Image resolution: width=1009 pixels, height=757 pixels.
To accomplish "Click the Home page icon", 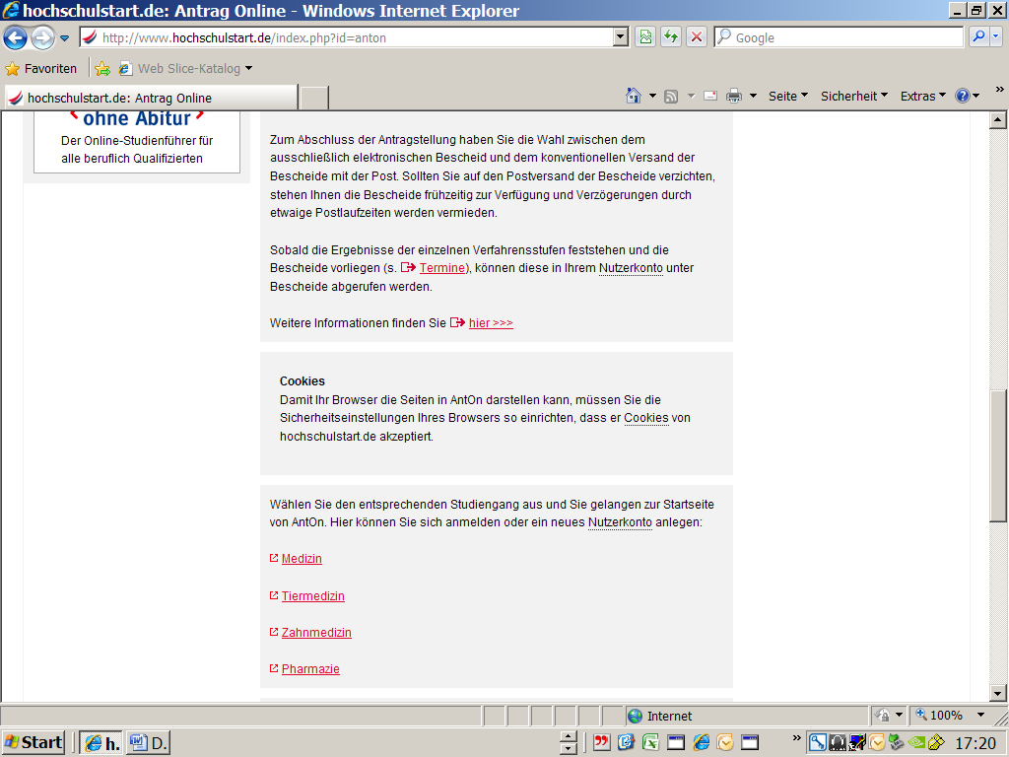I will (x=634, y=96).
